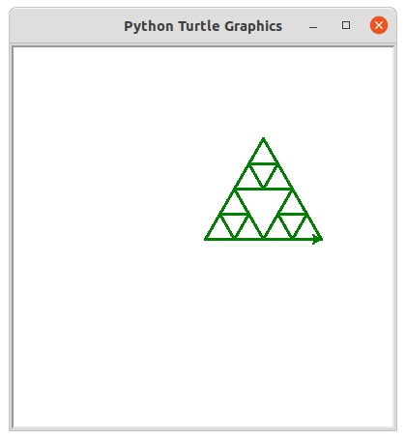Minimize the Python Turtle Graphics window

tap(313, 26)
